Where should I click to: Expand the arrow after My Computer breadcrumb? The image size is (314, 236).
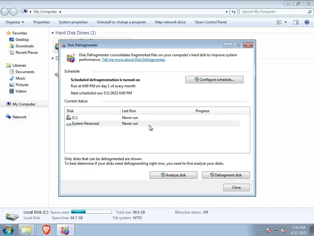point(60,12)
